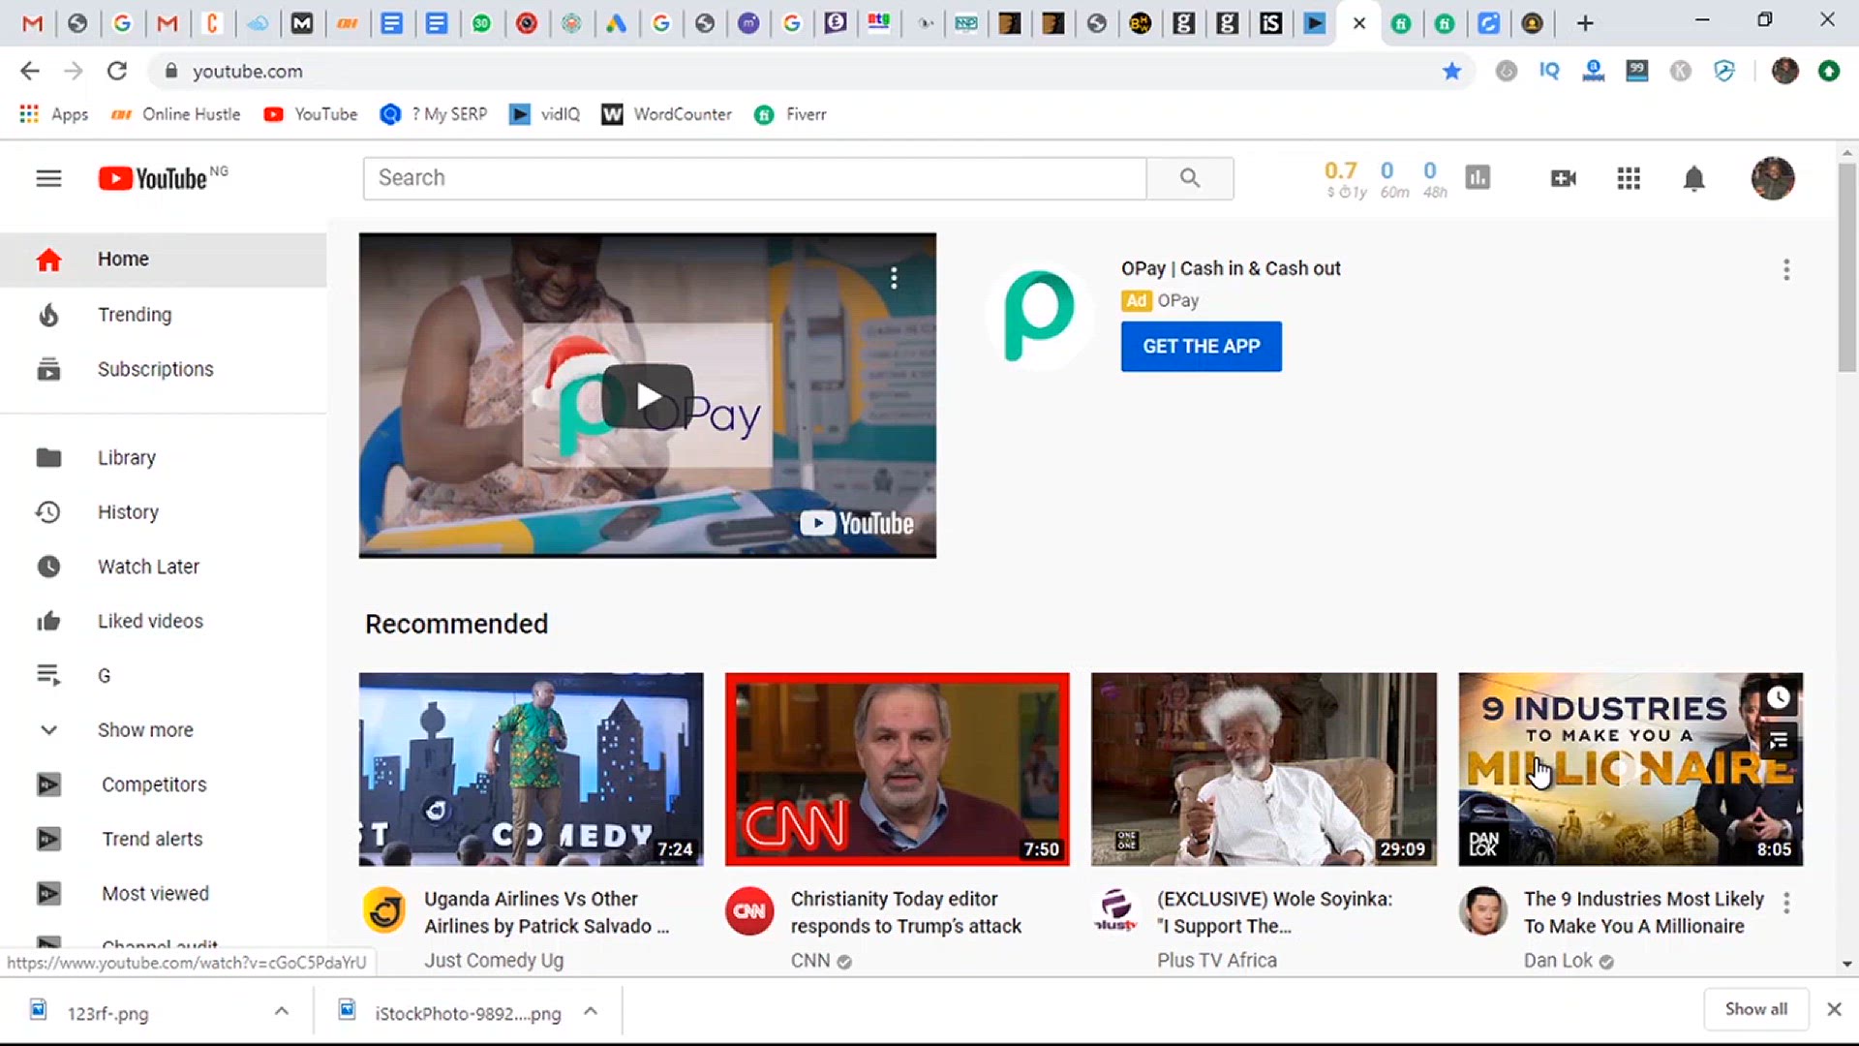Screen dimensions: 1859x1046
Task: Open vidIQ stats bar chart icon
Action: click(1478, 177)
